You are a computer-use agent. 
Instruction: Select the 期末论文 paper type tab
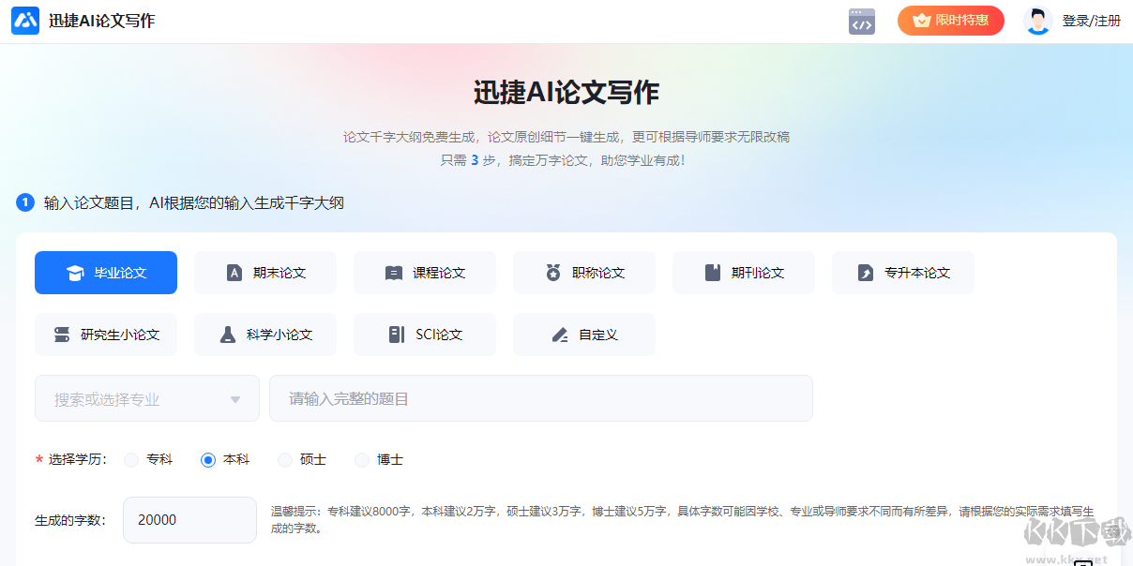[265, 273]
